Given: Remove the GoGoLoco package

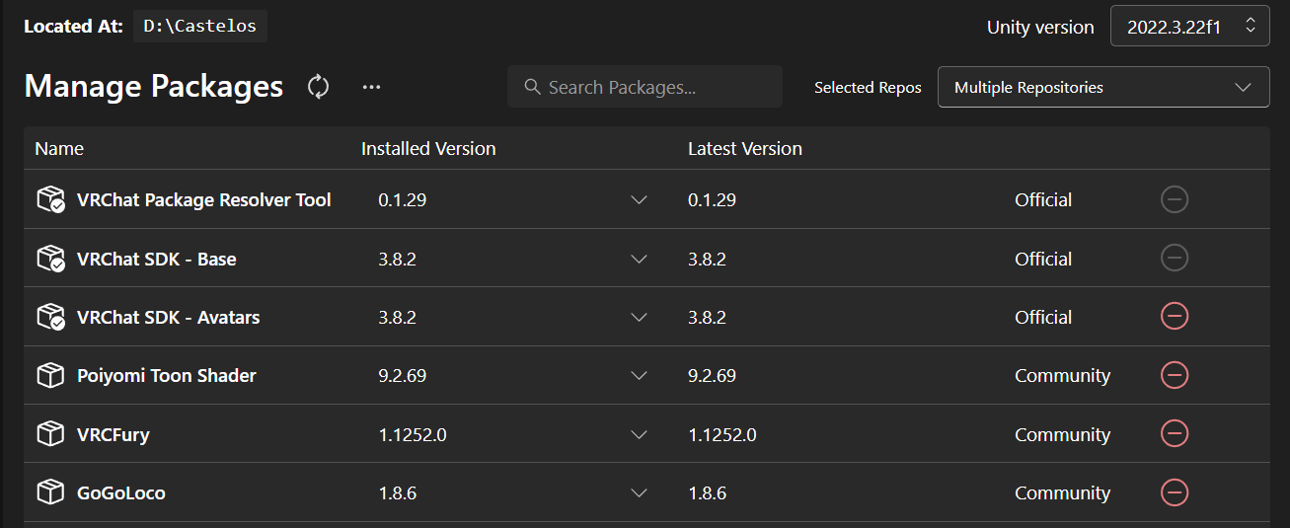Looking at the screenshot, I should click(1175, 492).
